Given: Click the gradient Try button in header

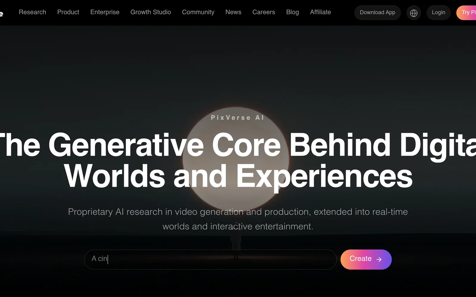Looking at the screenshot, I should click(x=466, y=13).
